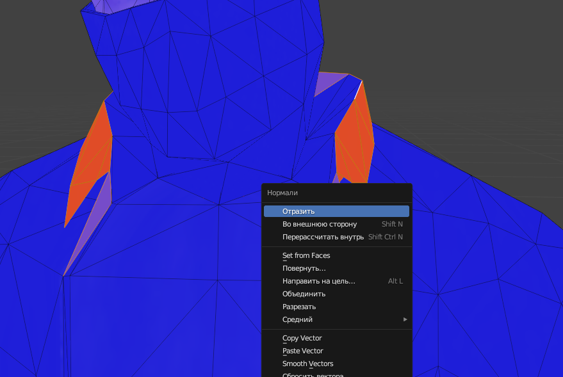Select Во внешнюю сторону menu entry
Screen dimensions: 563x377
click(319, 224)
